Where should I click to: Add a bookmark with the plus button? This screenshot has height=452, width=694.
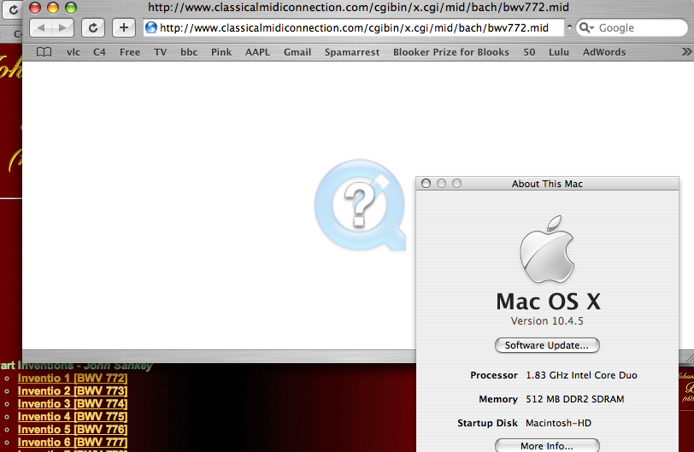coord(123,28)
